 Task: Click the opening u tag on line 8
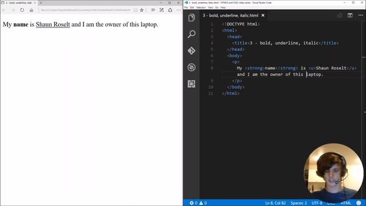click(x=312, y=68)
